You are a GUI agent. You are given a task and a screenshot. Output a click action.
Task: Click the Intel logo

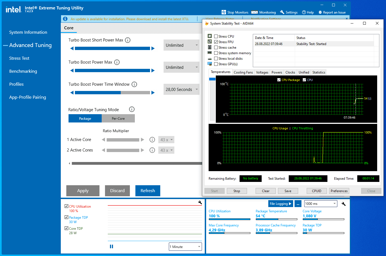(14, 9)
